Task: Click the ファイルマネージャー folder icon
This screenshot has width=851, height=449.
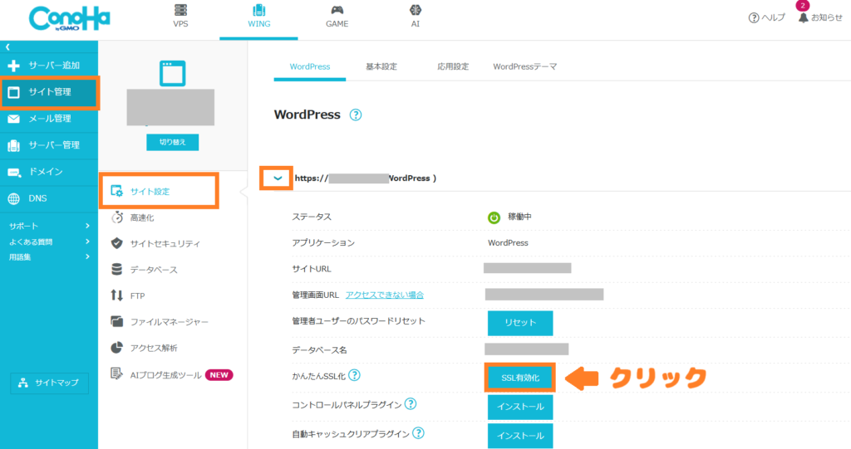Action: click(116, 321)
